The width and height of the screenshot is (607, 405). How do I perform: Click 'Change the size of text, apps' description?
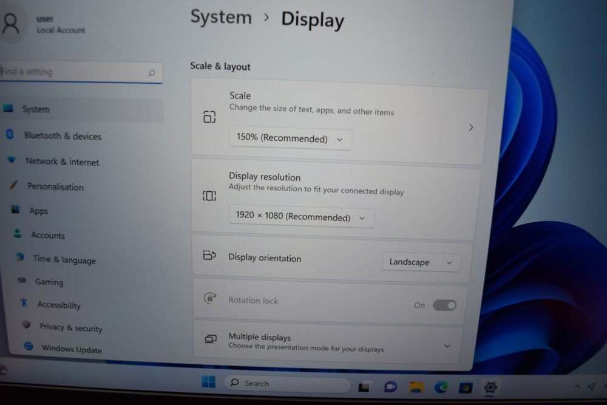pyautogui.click(x=311, y=109)
